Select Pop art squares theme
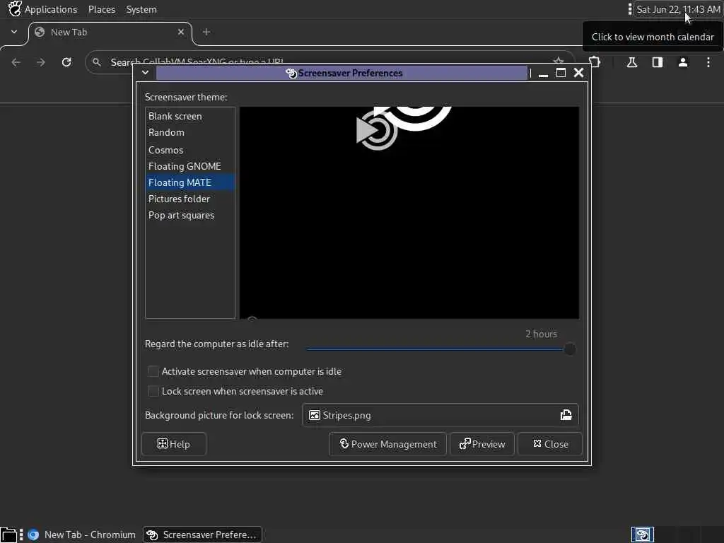Viewport: 724px width, 543px height. tap(189, 215)
